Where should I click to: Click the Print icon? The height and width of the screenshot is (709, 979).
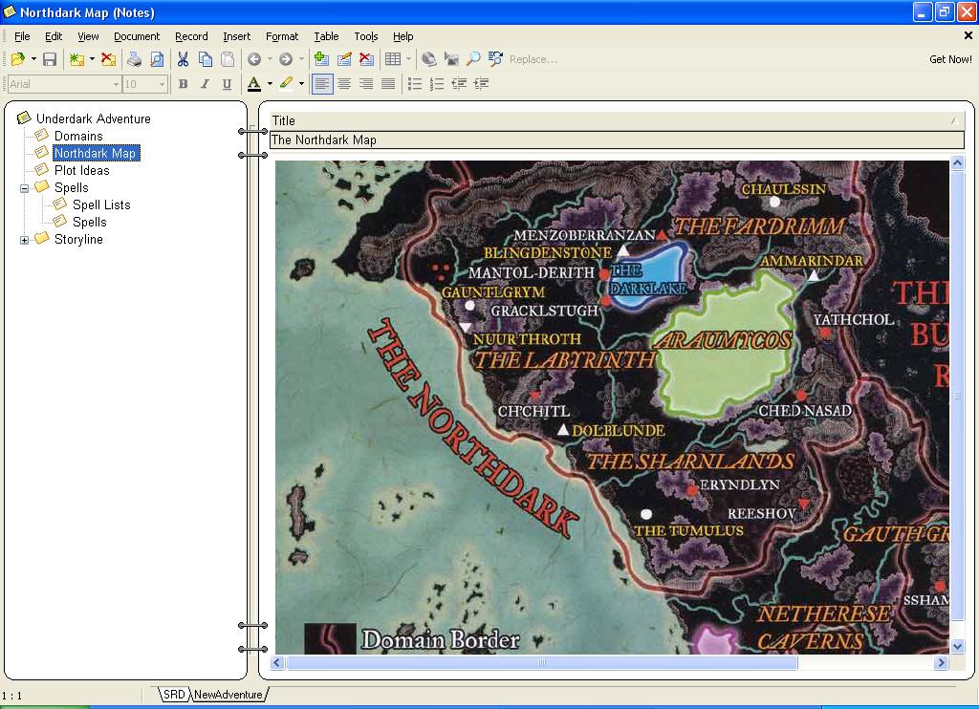tap(134, 59)
